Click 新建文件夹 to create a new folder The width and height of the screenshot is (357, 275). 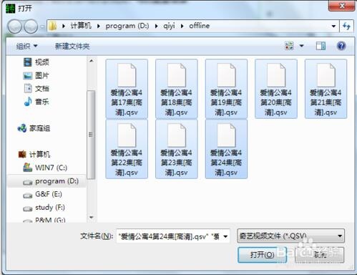72,46
